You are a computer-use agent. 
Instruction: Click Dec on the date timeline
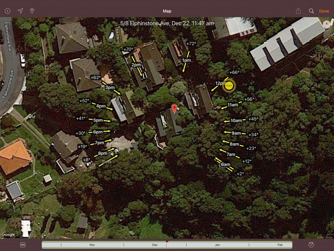155,245
